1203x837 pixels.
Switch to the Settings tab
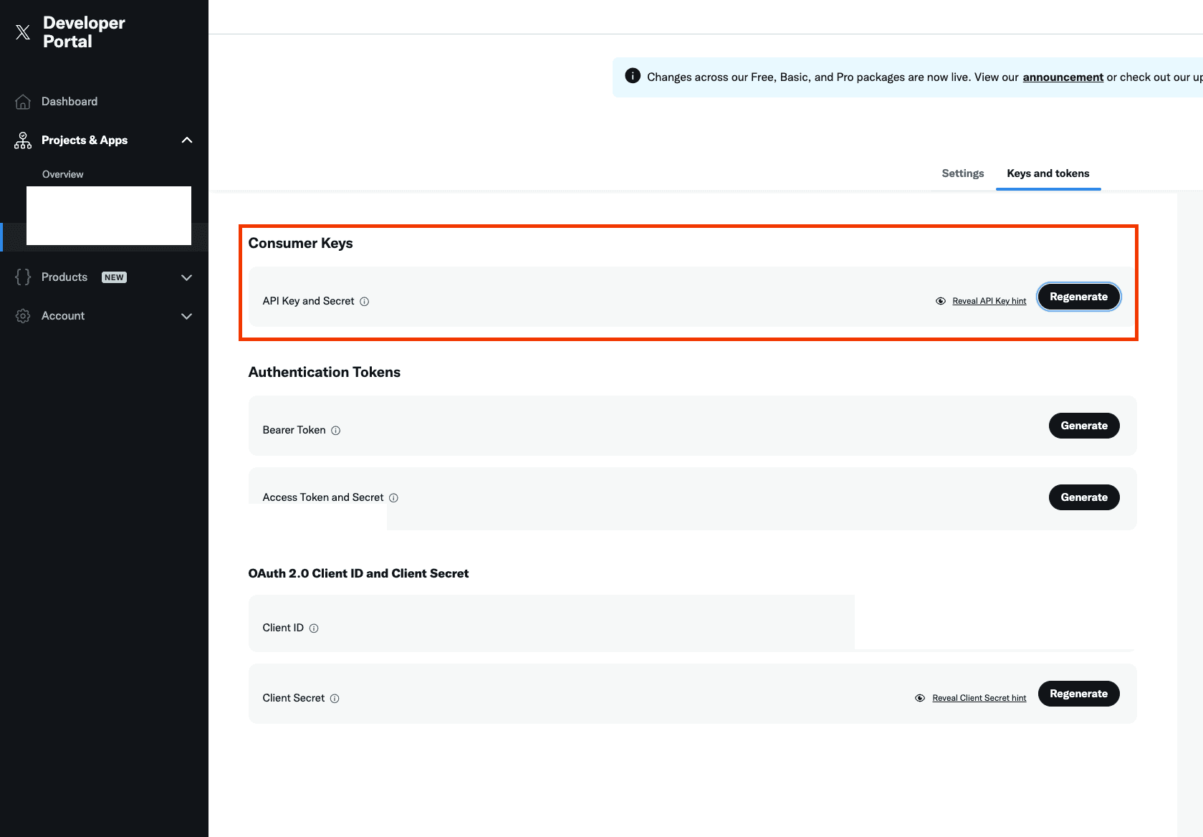coord(963,173)
